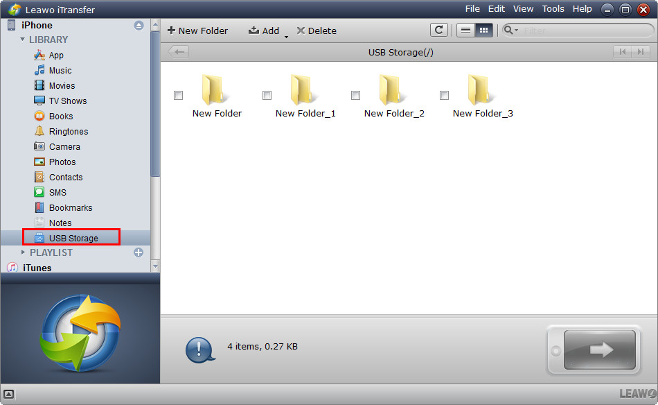Switch to grid thumbnail view
Viewport: 658px width, 405px height.
483,31
